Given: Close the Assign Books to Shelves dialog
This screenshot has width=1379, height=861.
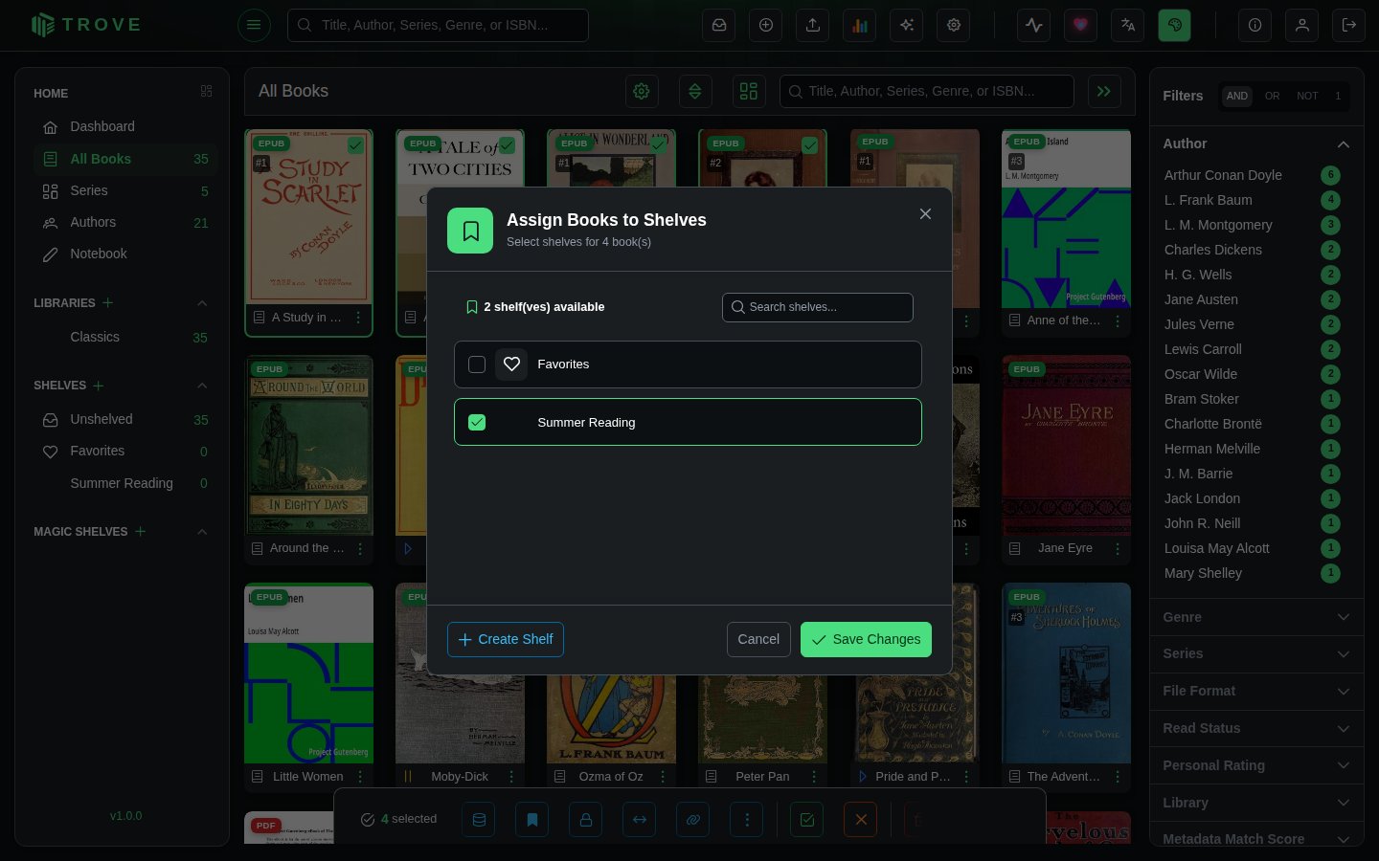Looking at the screenshot, I should (925, 214).
